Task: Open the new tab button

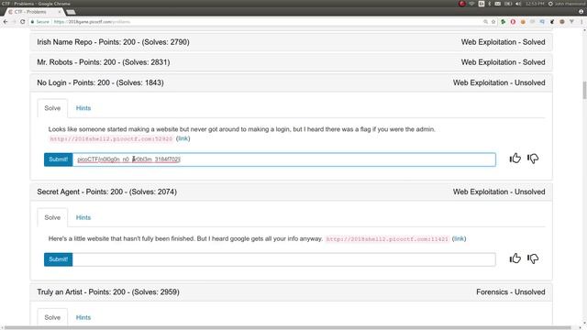Action: click(x=71, y=12)
